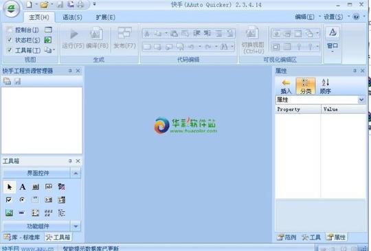
Task: Select the pointer arrow tool in the toolbox
Action: click(x=10, y=187)
